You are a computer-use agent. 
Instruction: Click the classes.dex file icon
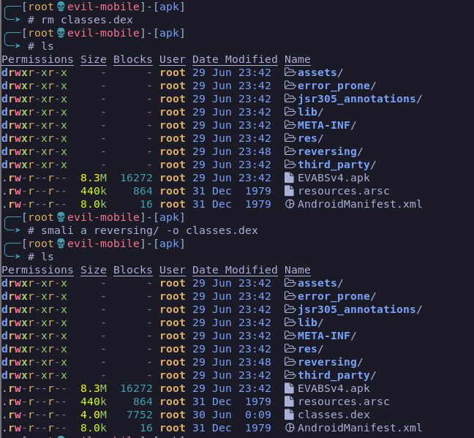[x=289, y=415]
